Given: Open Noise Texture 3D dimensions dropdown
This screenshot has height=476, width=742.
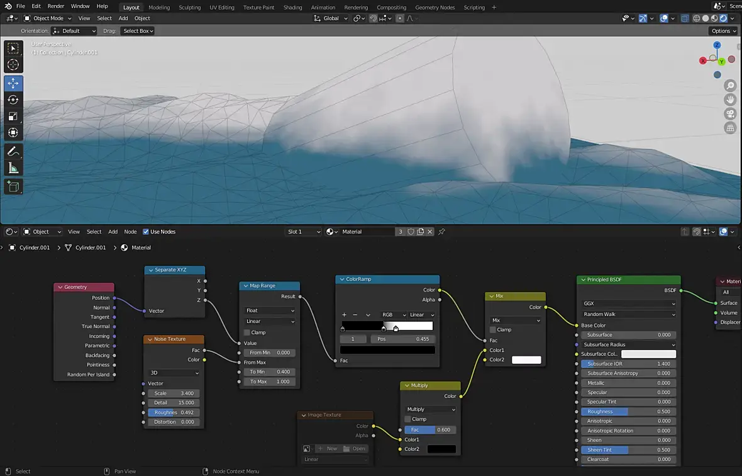Looking at the screenshot, I should (174, 373).
